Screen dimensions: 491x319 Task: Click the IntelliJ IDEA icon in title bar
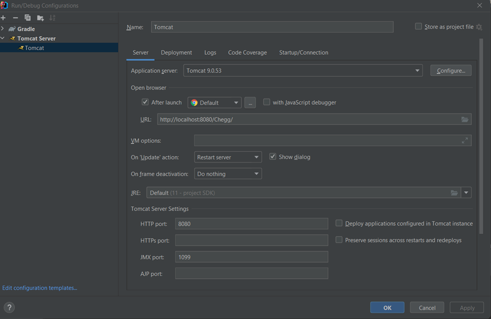(x=4, y=5)
